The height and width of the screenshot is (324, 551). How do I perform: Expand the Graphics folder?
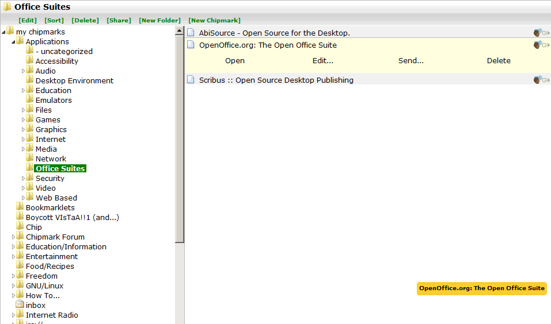point(23,129)
